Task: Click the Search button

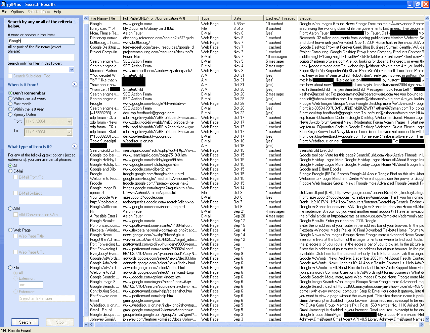Action: point(25,322)
